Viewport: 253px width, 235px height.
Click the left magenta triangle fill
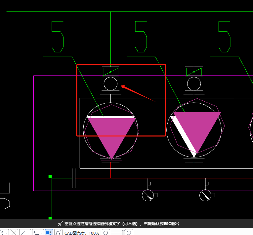tap(111, 132)
